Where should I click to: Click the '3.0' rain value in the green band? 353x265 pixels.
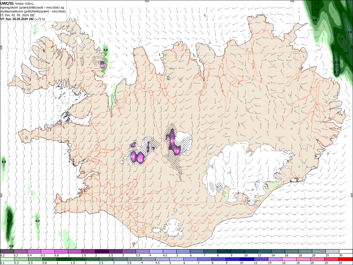click(336, 62)
